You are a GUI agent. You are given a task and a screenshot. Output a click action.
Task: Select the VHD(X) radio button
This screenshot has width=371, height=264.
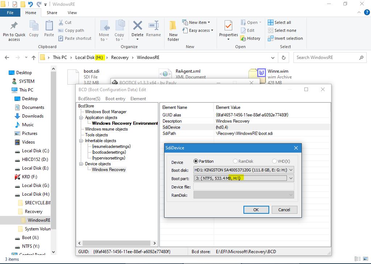(275, 161)
